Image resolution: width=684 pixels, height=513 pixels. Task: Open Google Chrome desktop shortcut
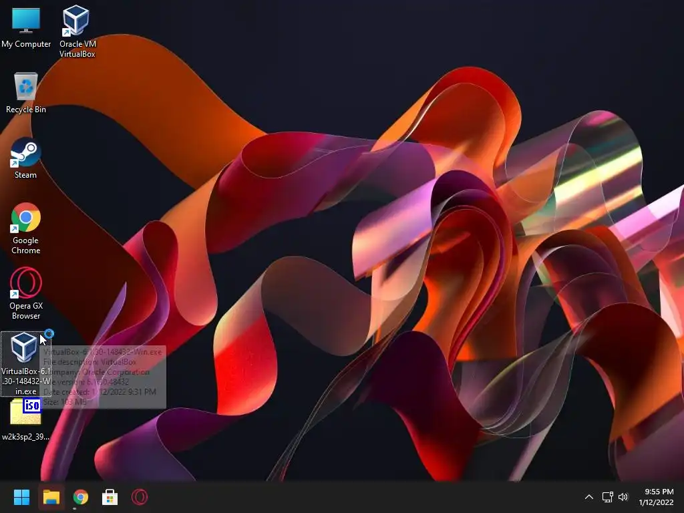coord(26,228)
